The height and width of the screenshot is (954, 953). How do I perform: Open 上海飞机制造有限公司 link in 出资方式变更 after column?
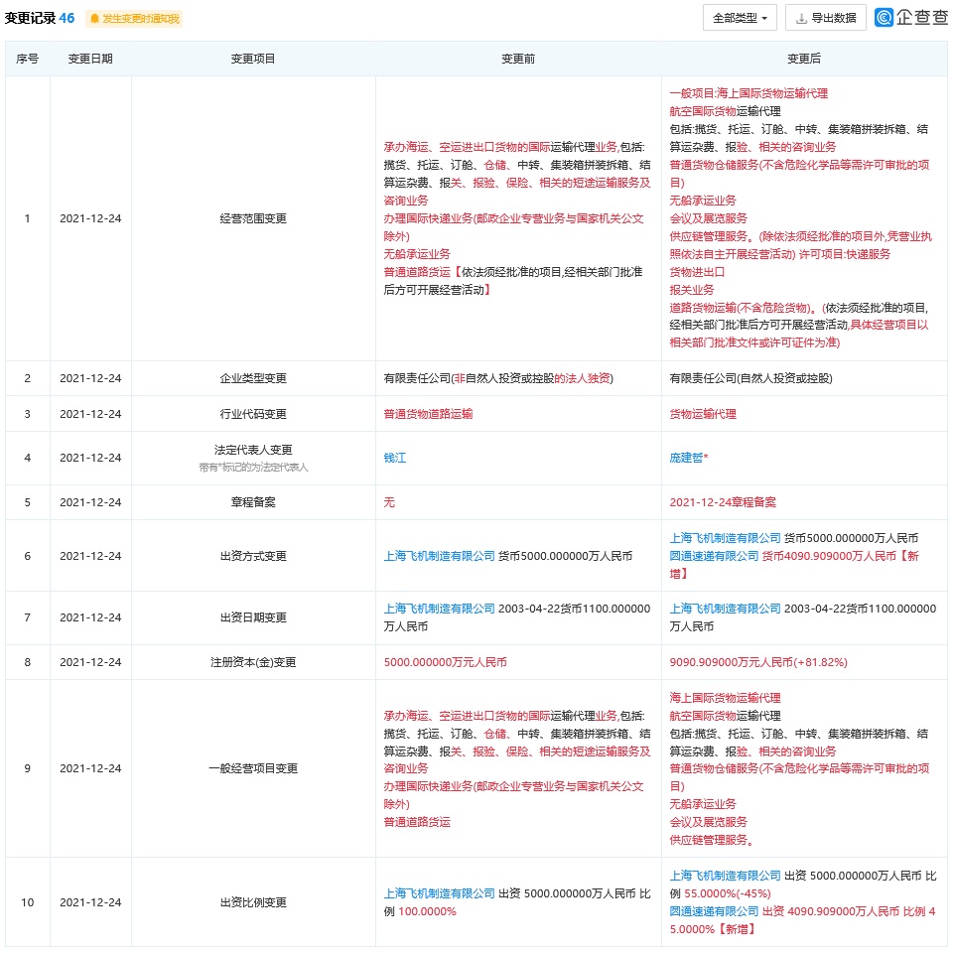[x=726, y=538]
